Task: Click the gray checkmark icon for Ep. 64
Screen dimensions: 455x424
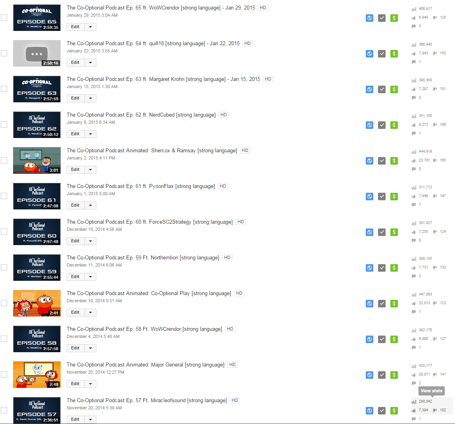Action: pos(382,54)
